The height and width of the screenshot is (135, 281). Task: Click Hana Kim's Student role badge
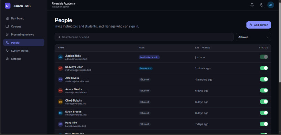coord(144,124)
